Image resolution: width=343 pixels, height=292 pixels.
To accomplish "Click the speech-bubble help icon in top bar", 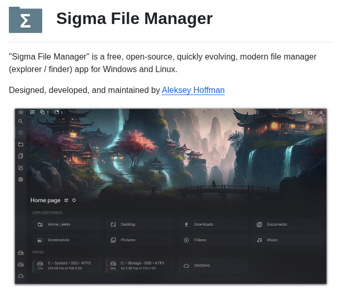I will coord(32,112).
